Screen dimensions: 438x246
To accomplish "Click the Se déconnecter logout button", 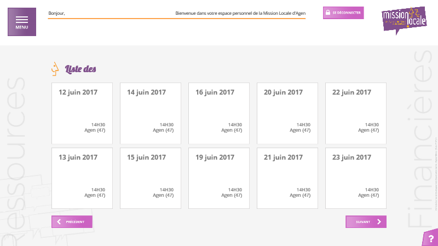I will [343, 13].
